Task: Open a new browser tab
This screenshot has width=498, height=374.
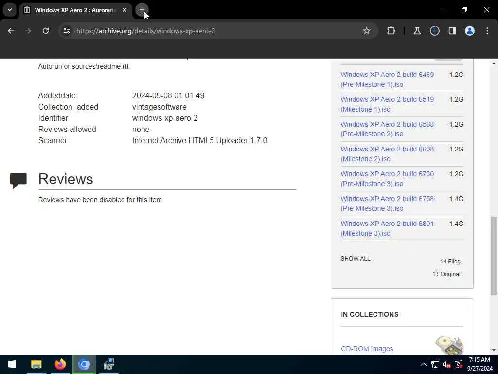Action: click(142, 10)
